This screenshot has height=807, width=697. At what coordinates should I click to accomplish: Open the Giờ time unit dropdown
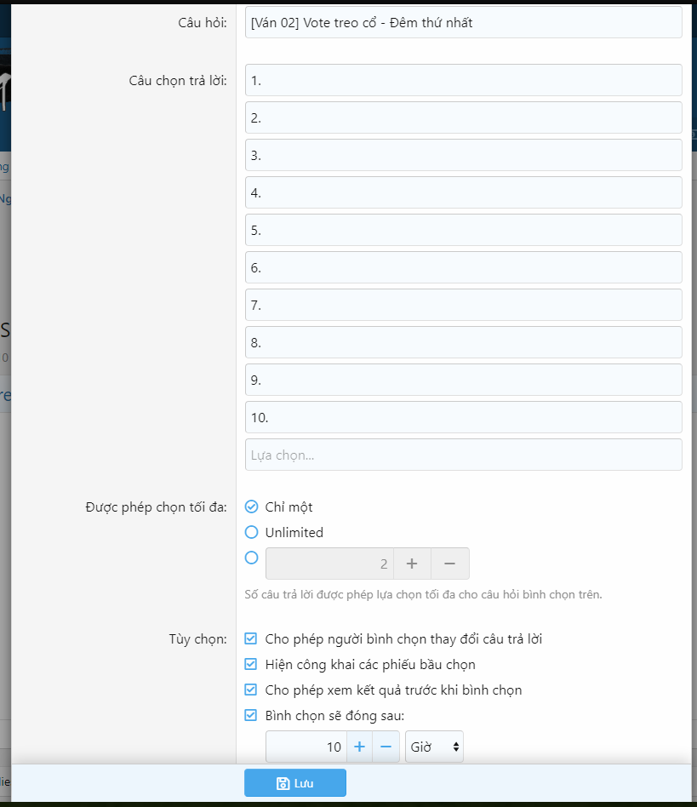(435, 747)
